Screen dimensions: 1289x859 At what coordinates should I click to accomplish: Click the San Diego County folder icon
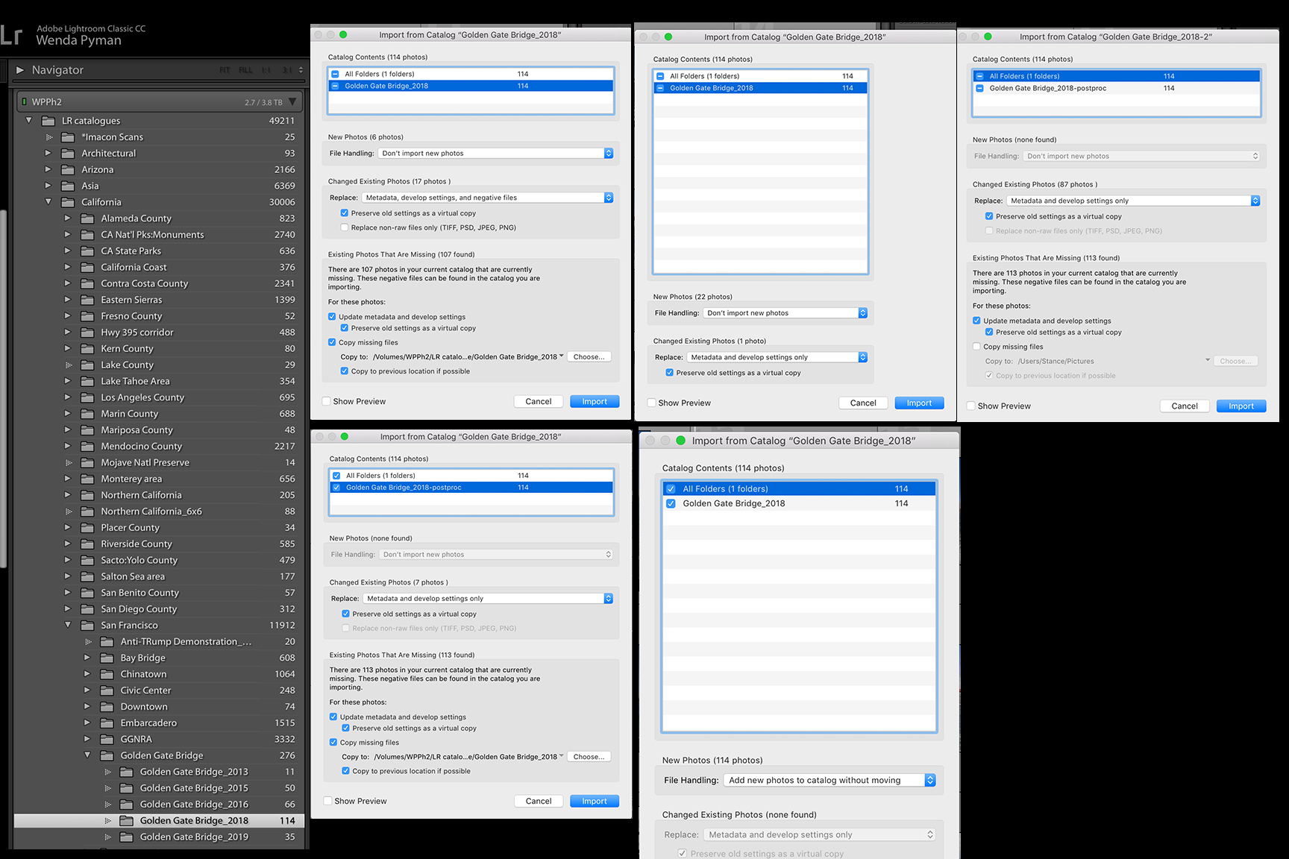click(87, 609)
